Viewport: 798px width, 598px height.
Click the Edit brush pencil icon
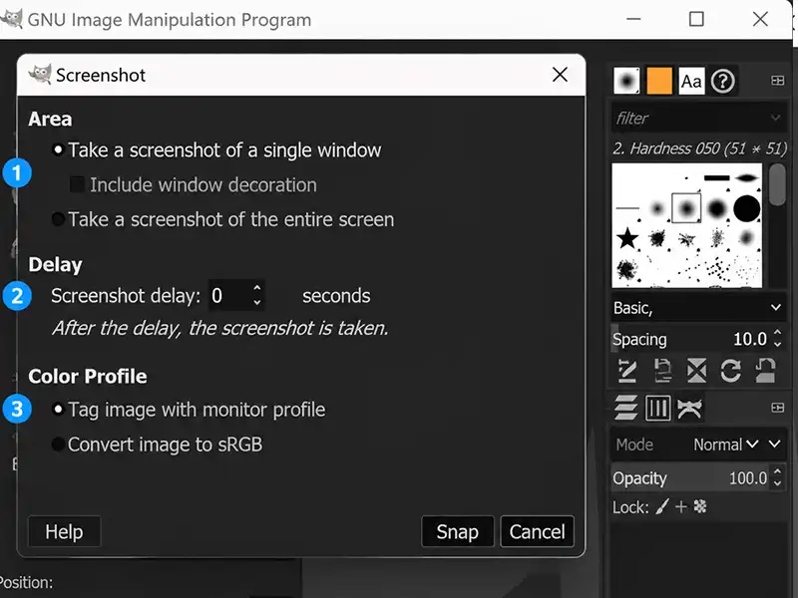click(627, 370)
